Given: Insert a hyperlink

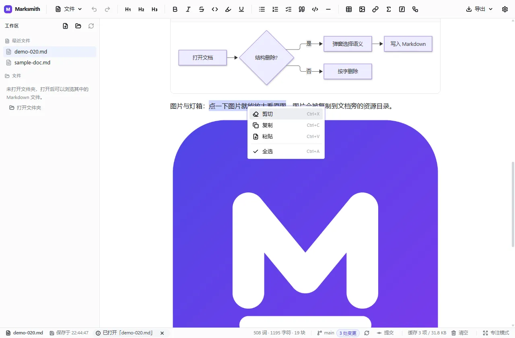Looking at the screenshot, I should pyautogui.click(x=375, y=9).
